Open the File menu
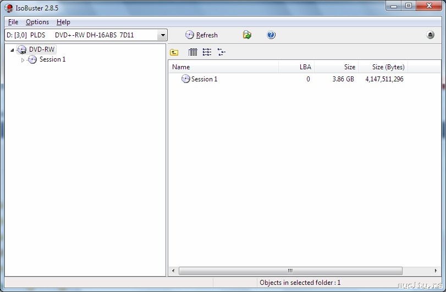The height and width of the screenshot is (292, 446). pyautogui.click(x=13, y=22)
